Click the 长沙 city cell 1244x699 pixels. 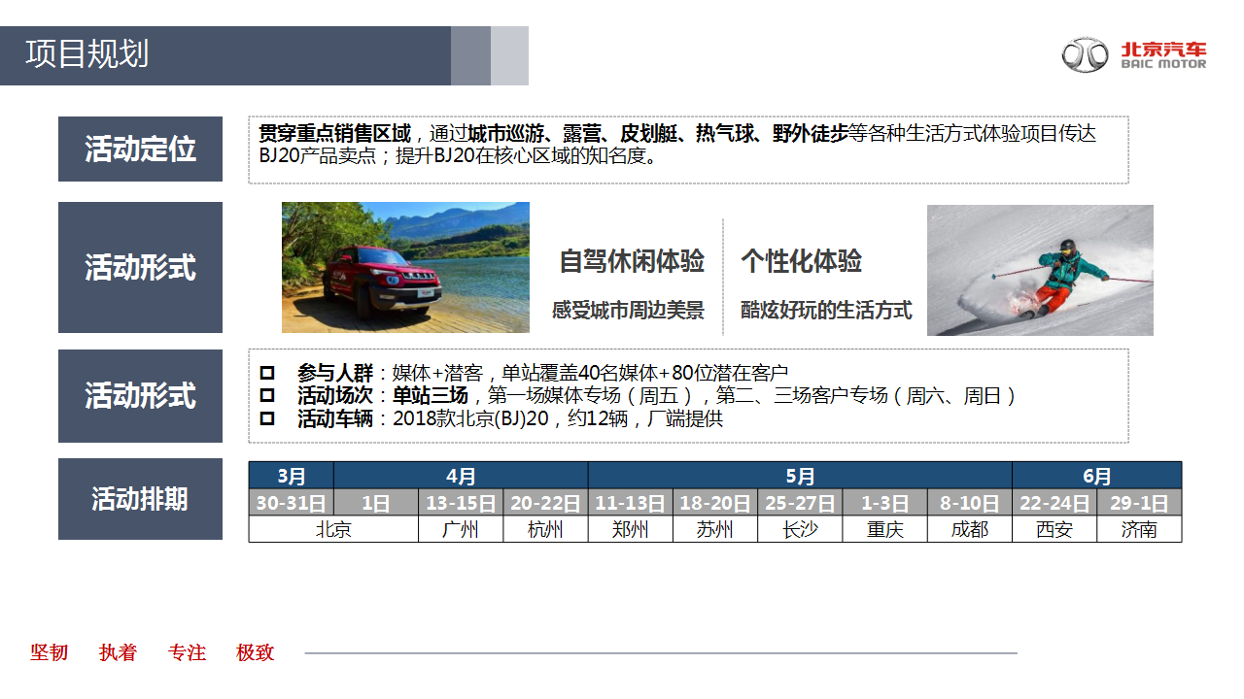800,529
